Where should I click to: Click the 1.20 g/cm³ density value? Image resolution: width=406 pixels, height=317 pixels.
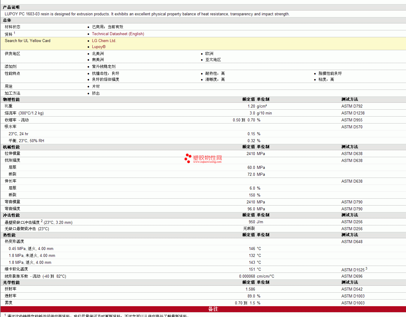tap(257, 106)
